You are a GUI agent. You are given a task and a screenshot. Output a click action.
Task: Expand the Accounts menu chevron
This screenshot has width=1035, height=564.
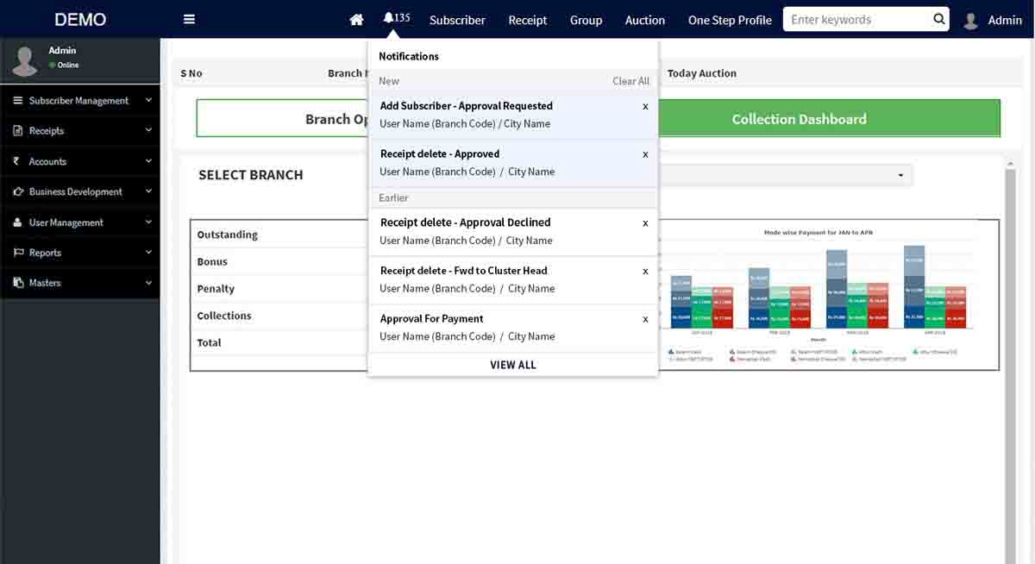click(148, 161)
